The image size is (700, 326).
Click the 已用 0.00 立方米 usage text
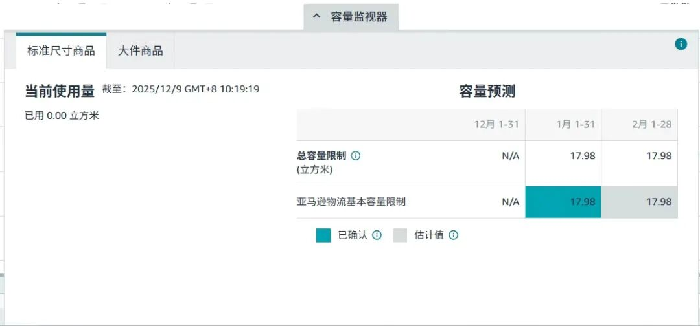pos(62,116)
